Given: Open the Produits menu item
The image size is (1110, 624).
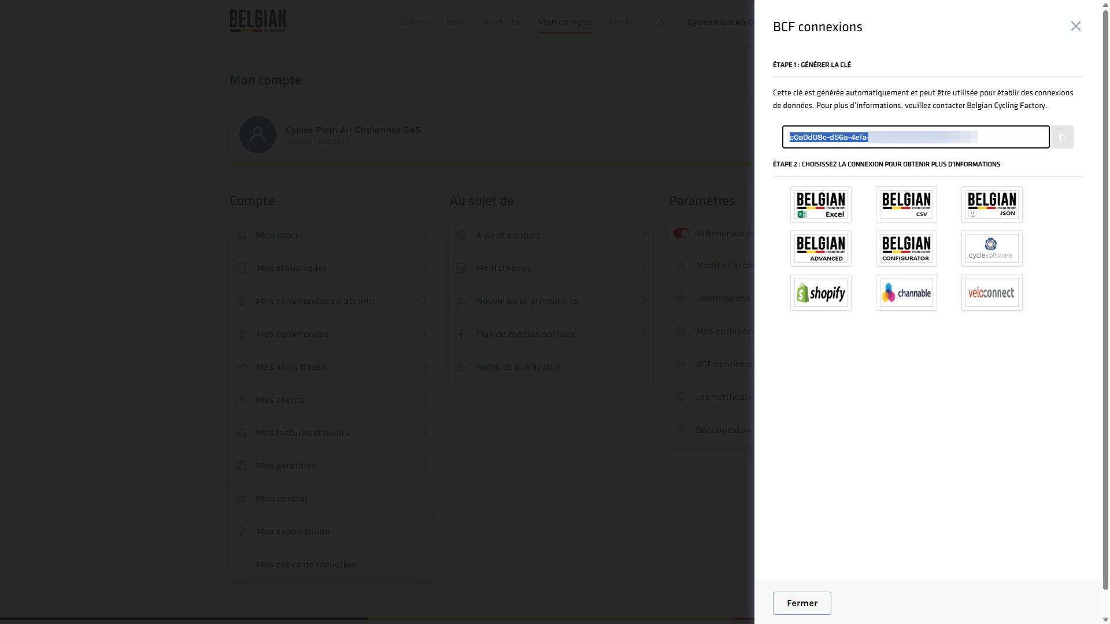Looking at the screenshot, I should (x=501, y=22).
